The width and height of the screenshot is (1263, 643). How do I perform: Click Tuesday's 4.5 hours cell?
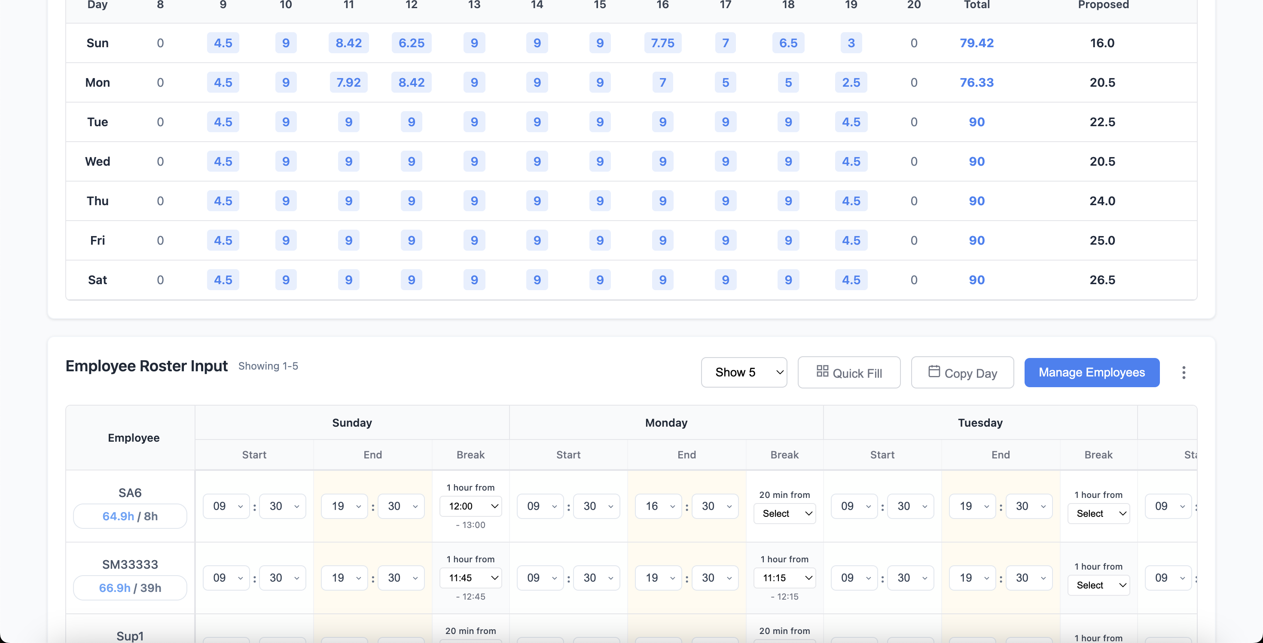click(x=223, y=121)
